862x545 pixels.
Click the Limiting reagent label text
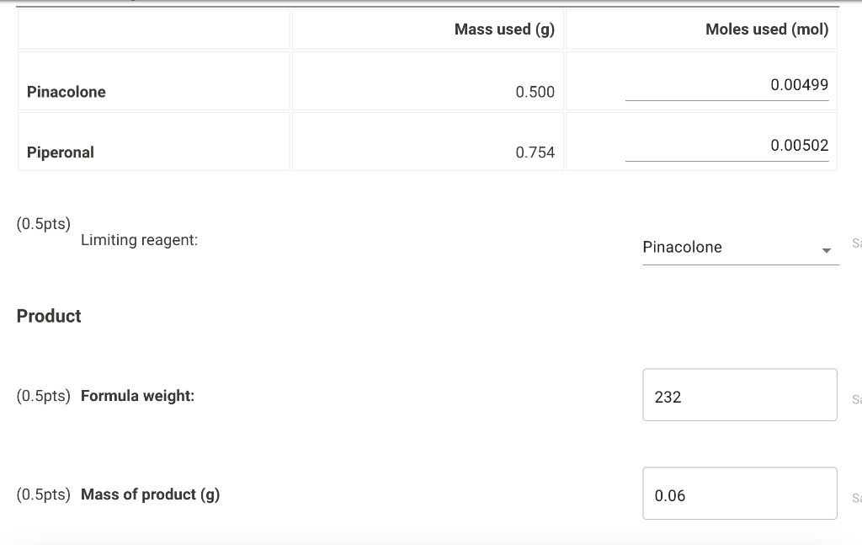pyautogui.click(x=140, y=240)
